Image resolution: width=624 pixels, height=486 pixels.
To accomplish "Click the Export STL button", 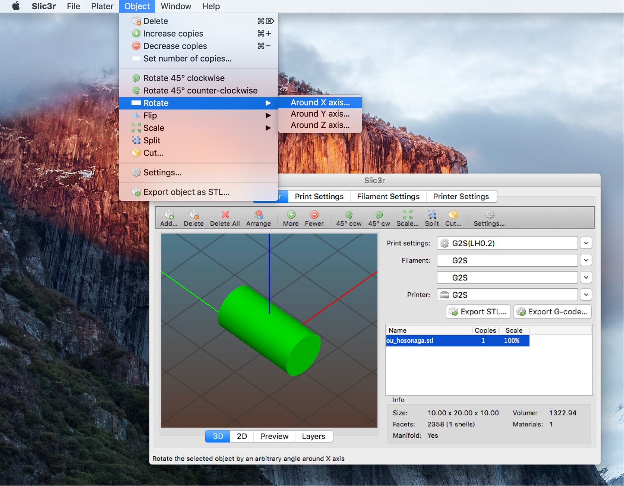I will 478,312.
